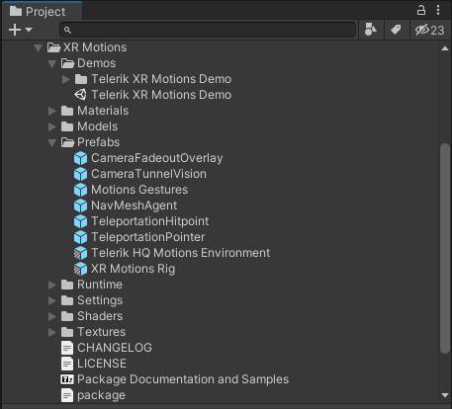Viewport: 452px width, 409px height.
Task: Expand the Textures folder arrow
Action: [x=52, y=332]
